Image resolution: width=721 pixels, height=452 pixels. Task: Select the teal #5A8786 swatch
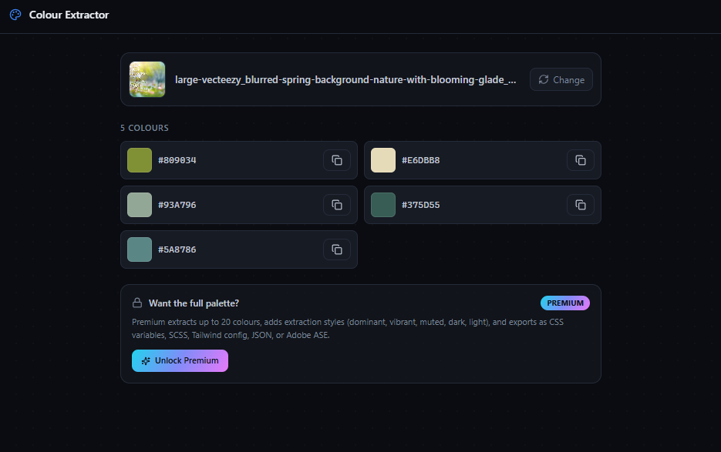(140, 249)
